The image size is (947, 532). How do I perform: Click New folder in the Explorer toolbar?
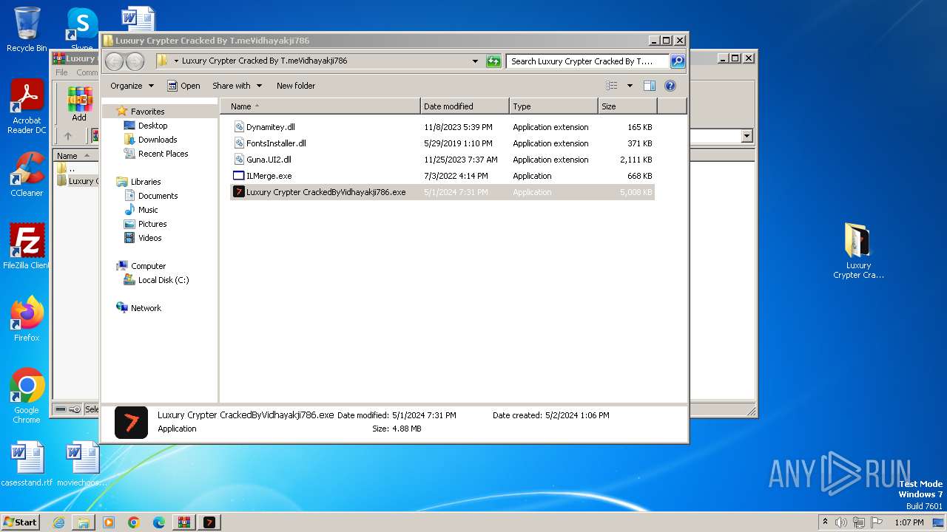pos(296,86)
